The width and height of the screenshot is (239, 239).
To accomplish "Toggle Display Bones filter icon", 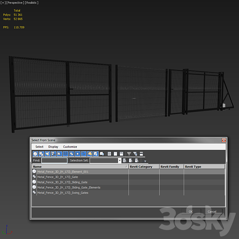I will [x=84, y=154].
